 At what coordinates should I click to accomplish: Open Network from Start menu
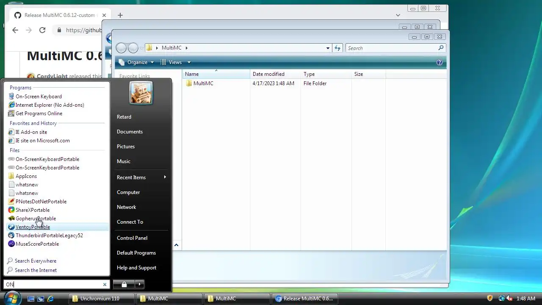click(126, 207)
